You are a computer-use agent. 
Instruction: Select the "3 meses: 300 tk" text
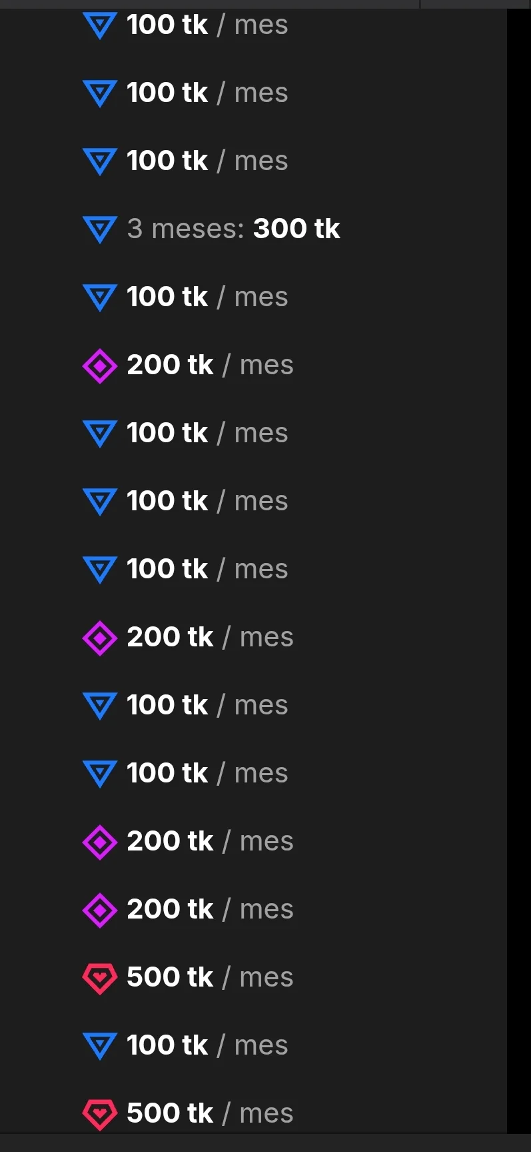click(233, 229)
